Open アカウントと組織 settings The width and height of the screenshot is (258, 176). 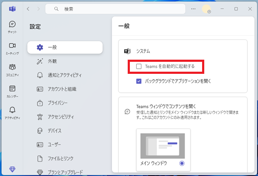tap(65, 89)
